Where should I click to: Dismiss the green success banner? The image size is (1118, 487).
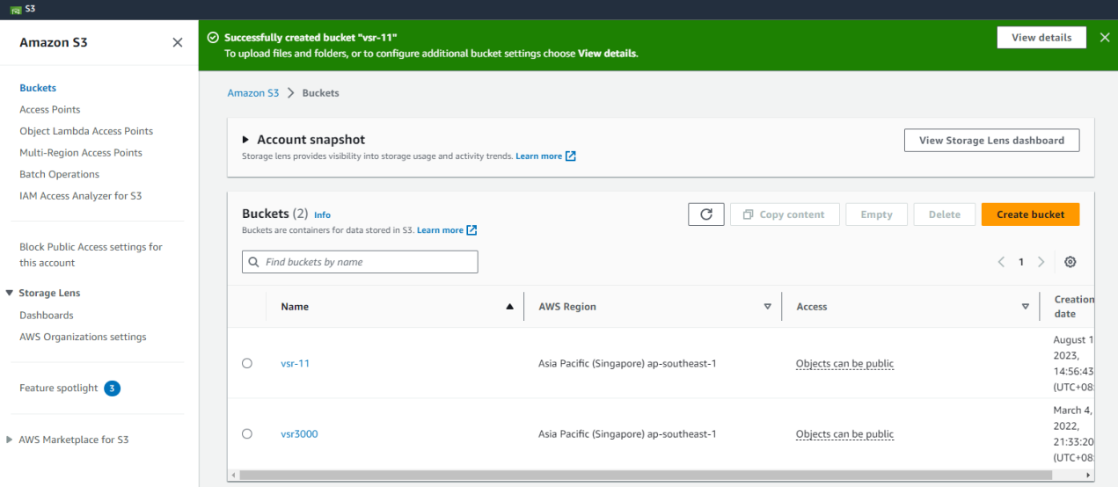[1105, 38]
